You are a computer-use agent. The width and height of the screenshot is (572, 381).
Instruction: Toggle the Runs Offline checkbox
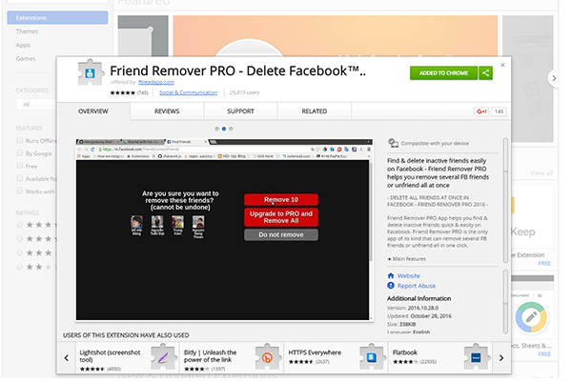(x=20, y=140)
